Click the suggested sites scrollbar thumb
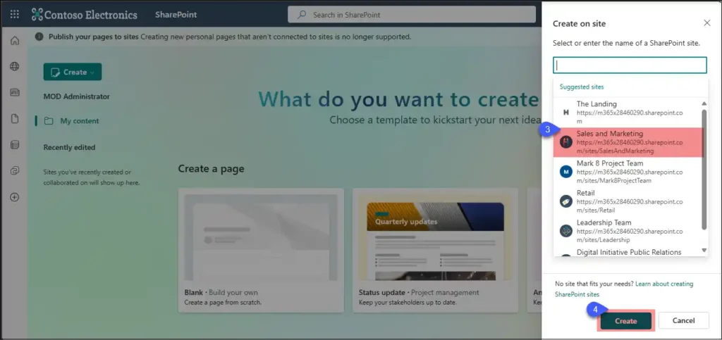This screenshot has width=722, height=340. pos(704,169)
